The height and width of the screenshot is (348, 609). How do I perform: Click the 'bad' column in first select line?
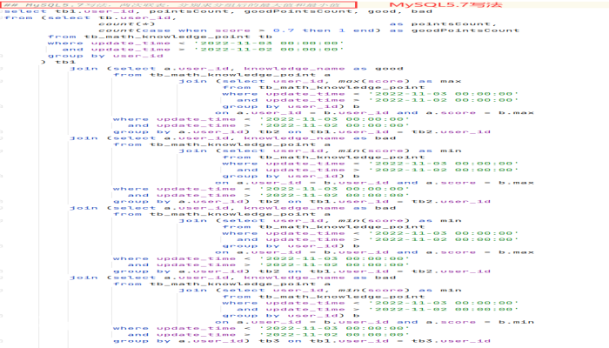click(x=422, y=11)
